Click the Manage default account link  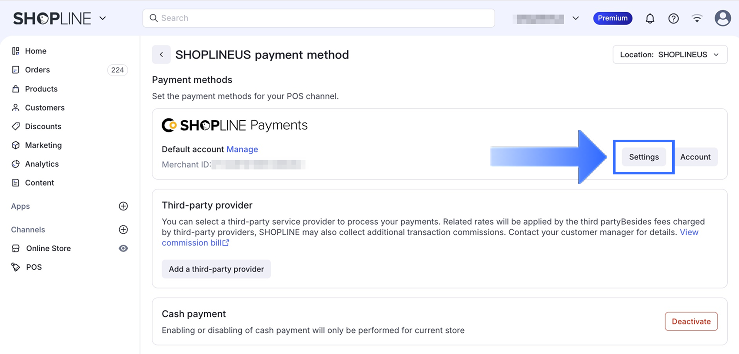click(x=242, y=149)
